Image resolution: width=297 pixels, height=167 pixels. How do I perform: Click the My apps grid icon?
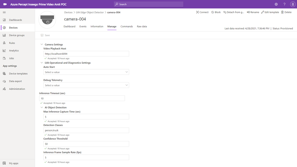click(x=4, y=163)
